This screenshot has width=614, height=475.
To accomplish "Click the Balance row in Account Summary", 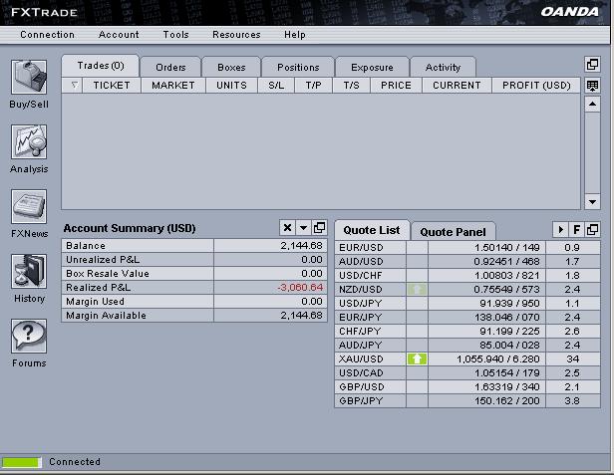I will (x=194, y=246).
